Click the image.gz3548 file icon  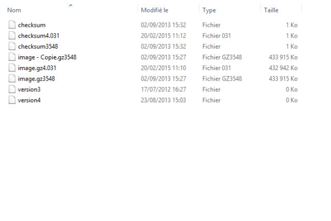pyautogui.click(x=12, y=78)
